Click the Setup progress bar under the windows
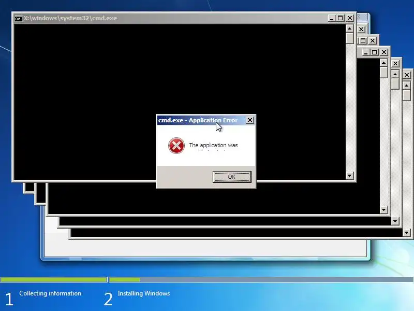414x311 pixels. click(207, 279)
